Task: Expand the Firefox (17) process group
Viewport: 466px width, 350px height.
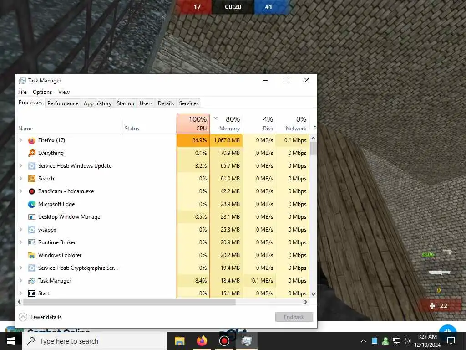Action: (x=20, y=140)
